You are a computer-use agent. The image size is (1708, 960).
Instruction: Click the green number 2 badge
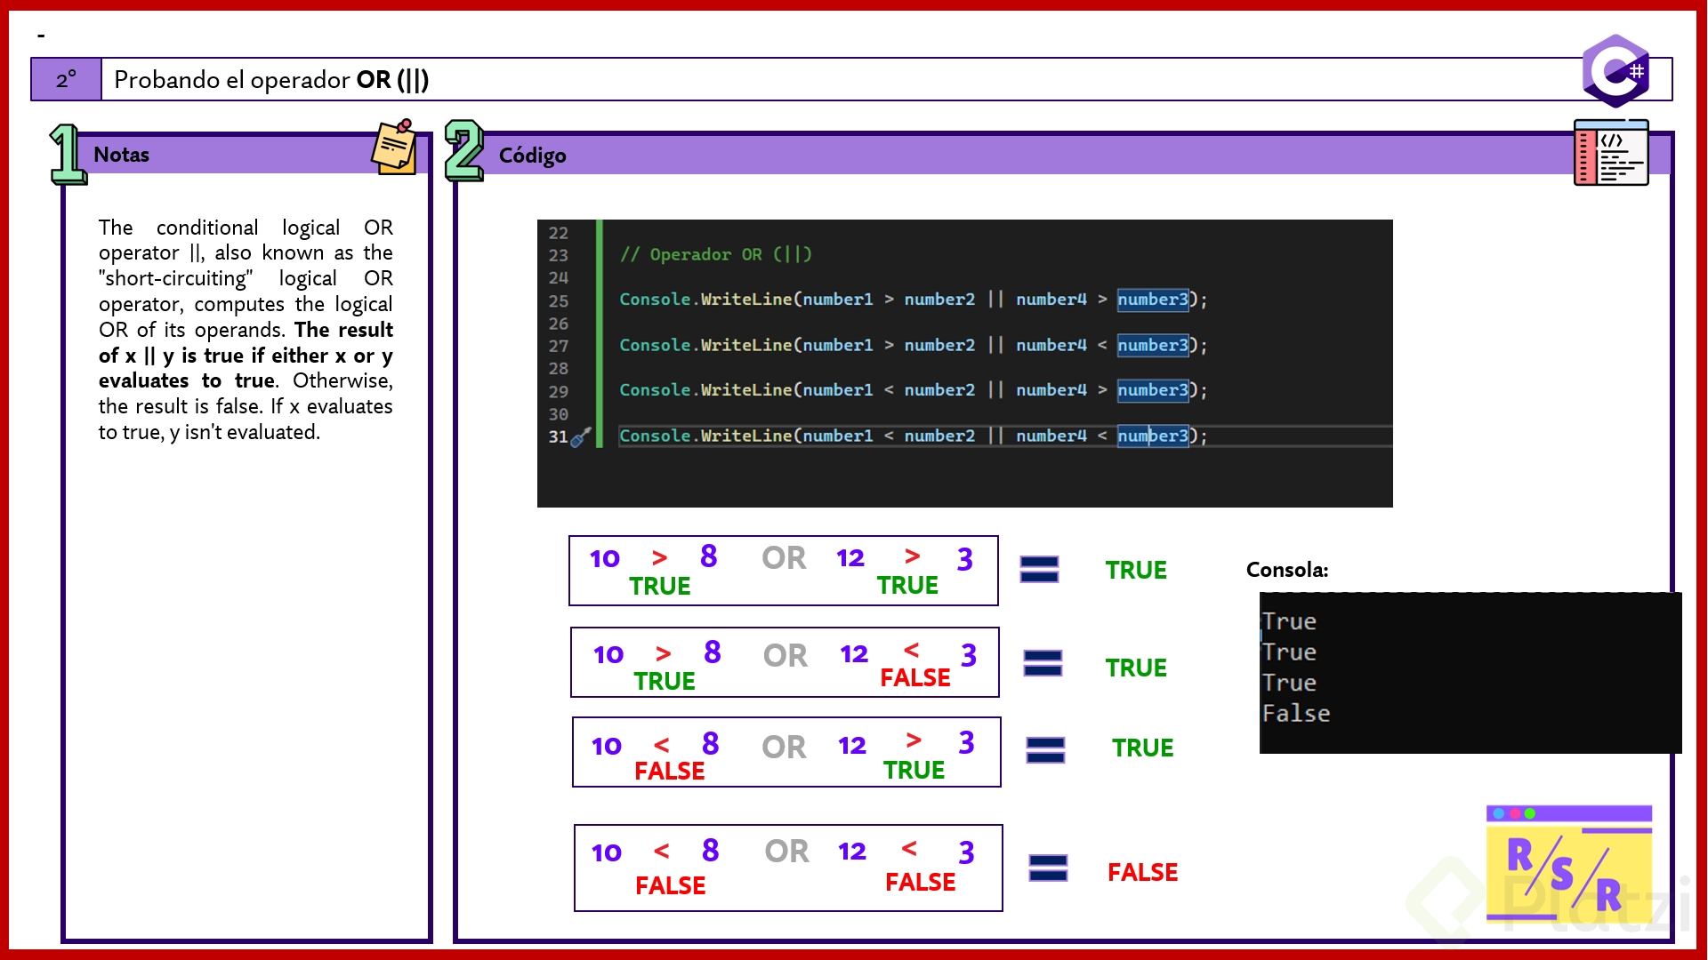coord(463,151)
